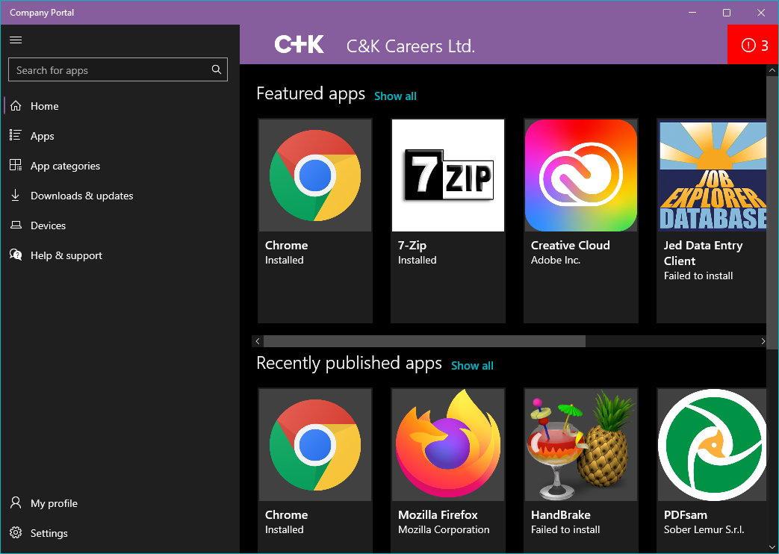Open the hamburger navigation menu
The height and width of the screenshot is (554, 779).
coord(16,40)
